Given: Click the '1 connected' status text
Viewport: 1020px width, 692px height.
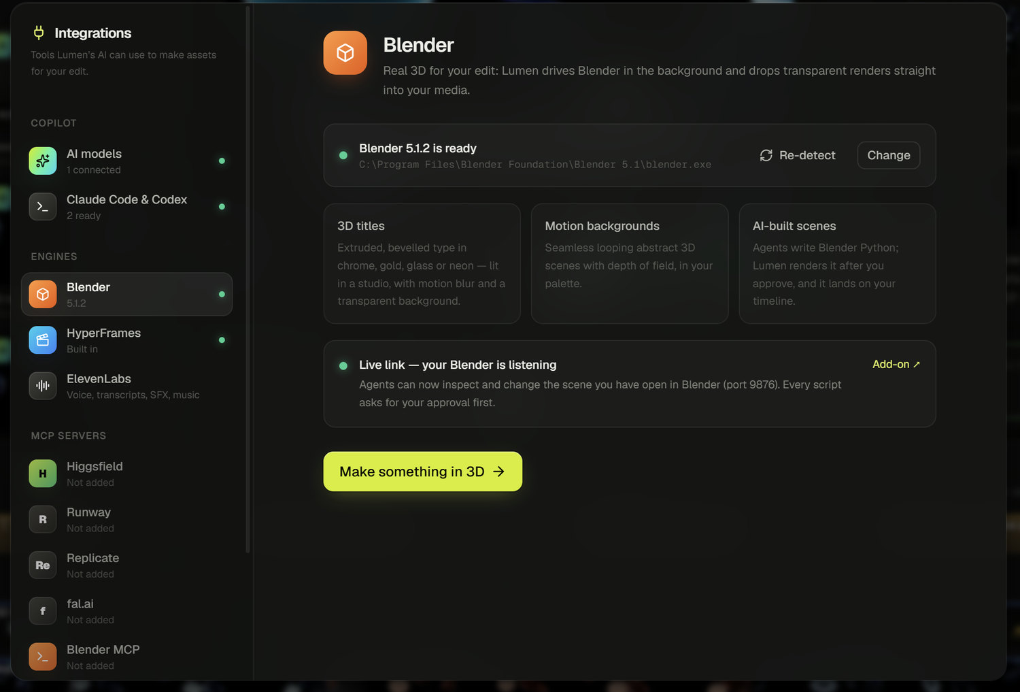Looking at the screenshot, I should coord(94,170).
